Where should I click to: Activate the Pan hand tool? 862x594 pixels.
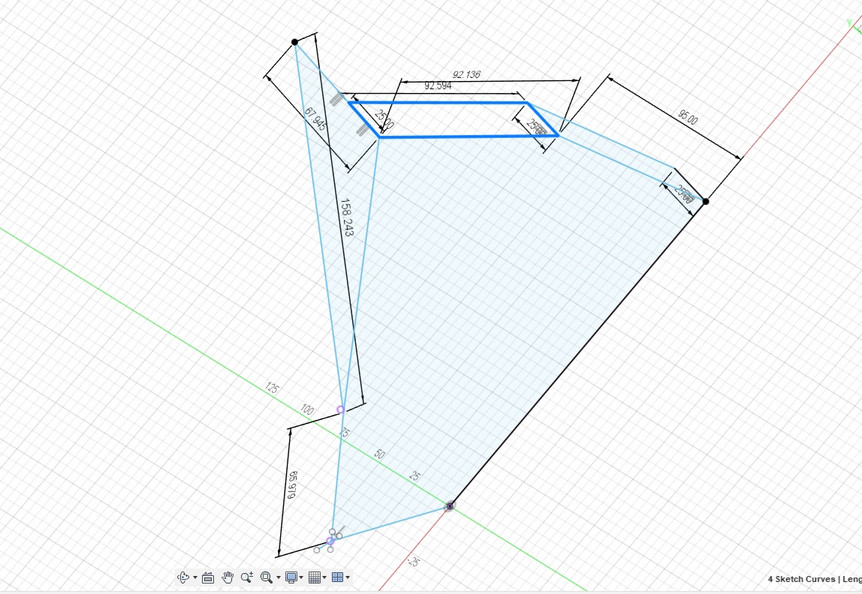228,577
